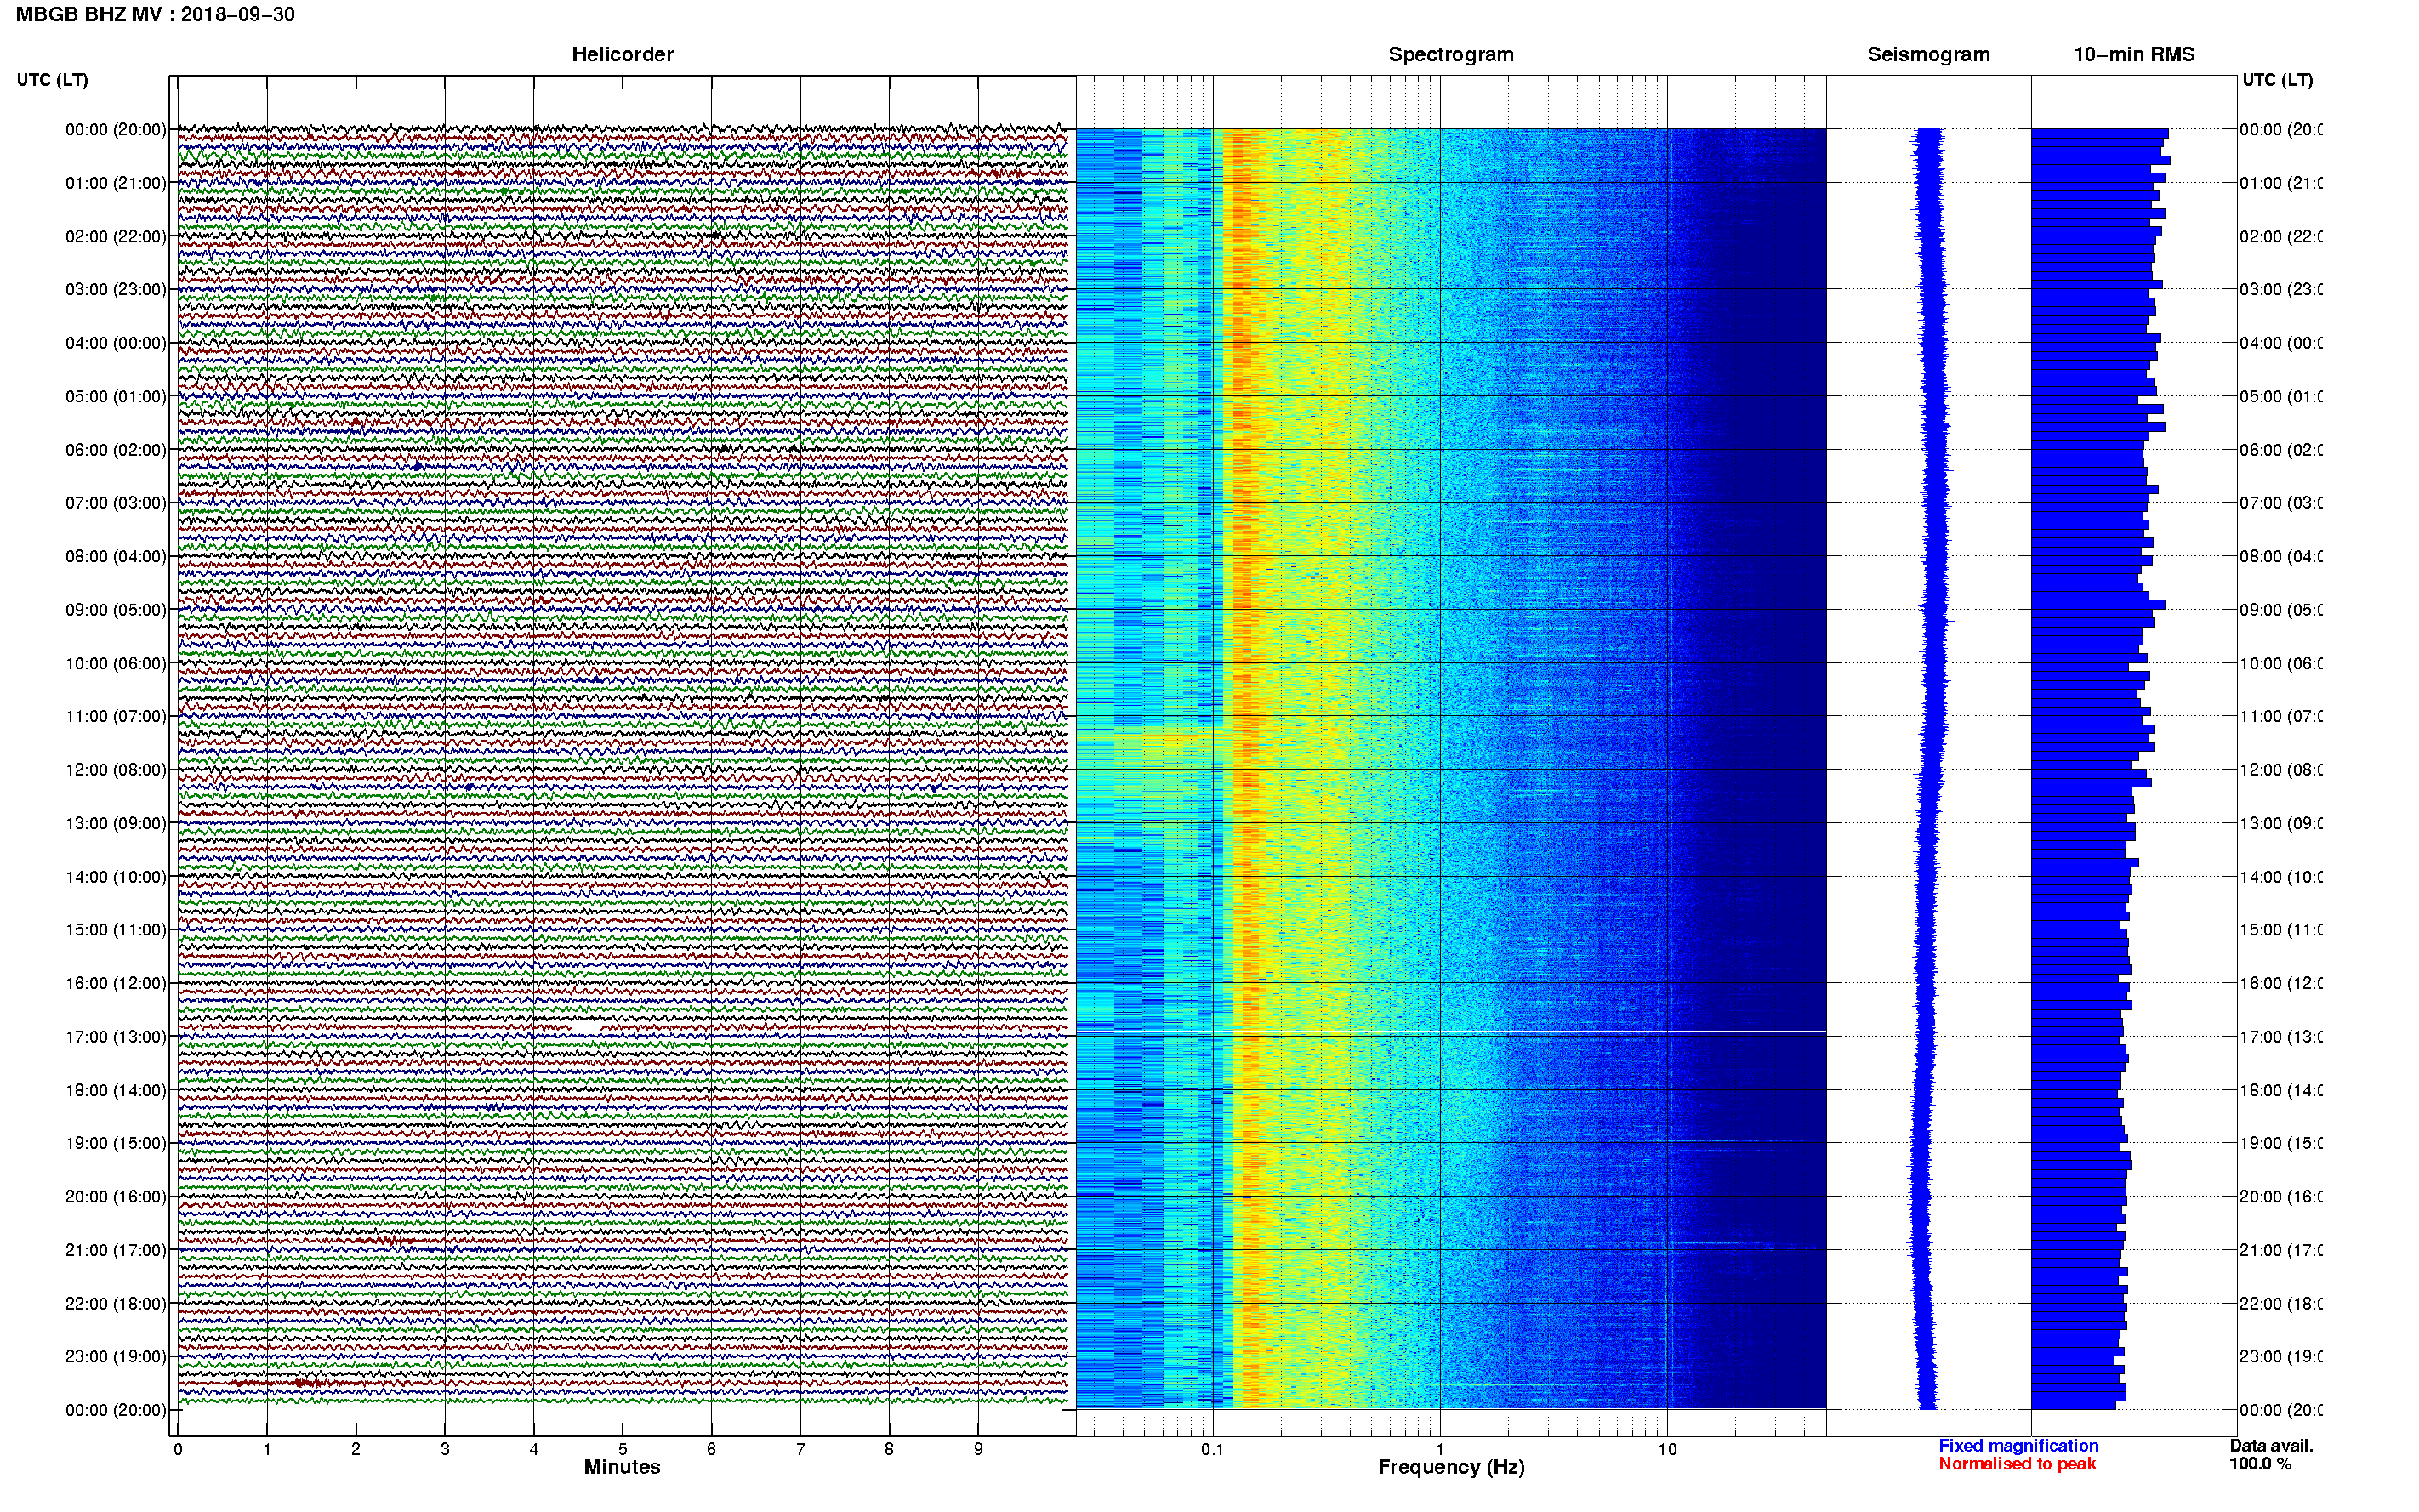2419x1512 pixels.
Task: Select the Seismogram panel heading
Action: (1928, 54)
